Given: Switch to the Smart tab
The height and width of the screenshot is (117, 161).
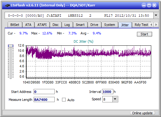Looking at the screenshot, I should 80,25.
